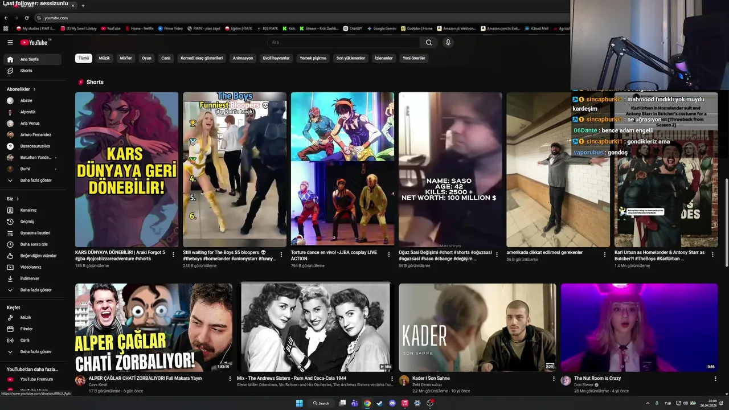729x410 pixels.
Task: Reload the page in the browser
Action: click(26, 18)
